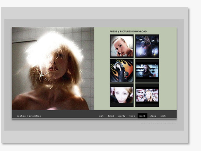This screenshot has width=201, height=151.
Task: Select the 'party' menu item
Action: [122, 116]
